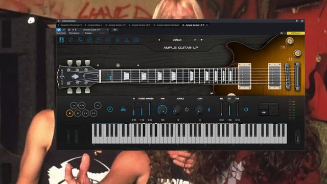The width and height of the screenshot is (327, 184).
Task: Toggle the yellow button at header's right edge
Action: pos(296,33)
